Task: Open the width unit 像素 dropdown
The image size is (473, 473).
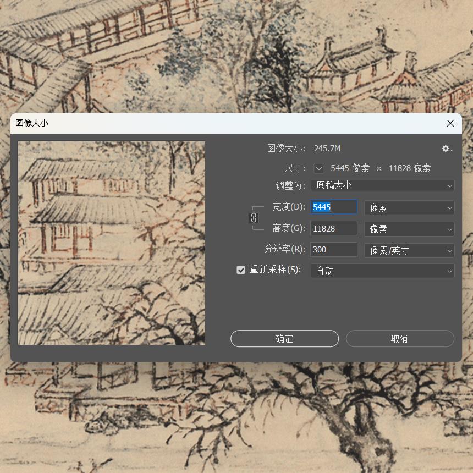Action: click(x=409, y=207)
